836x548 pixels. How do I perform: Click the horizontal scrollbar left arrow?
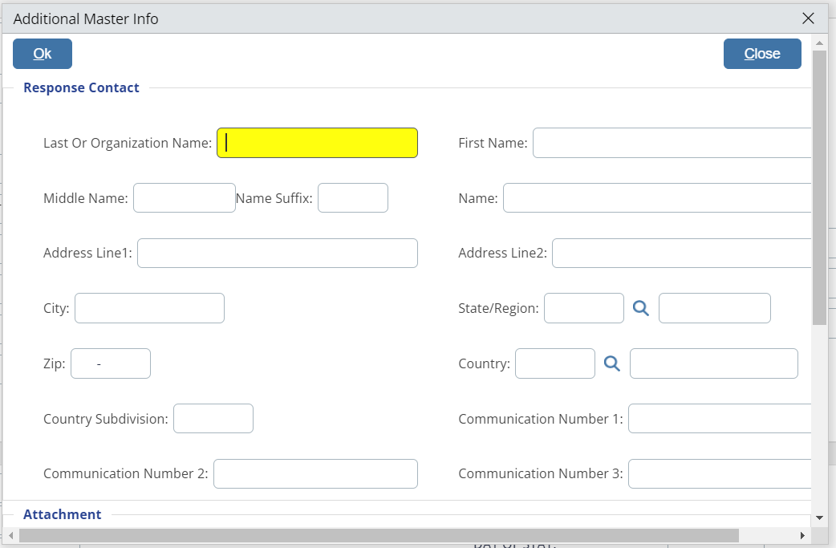pos(10,535)
